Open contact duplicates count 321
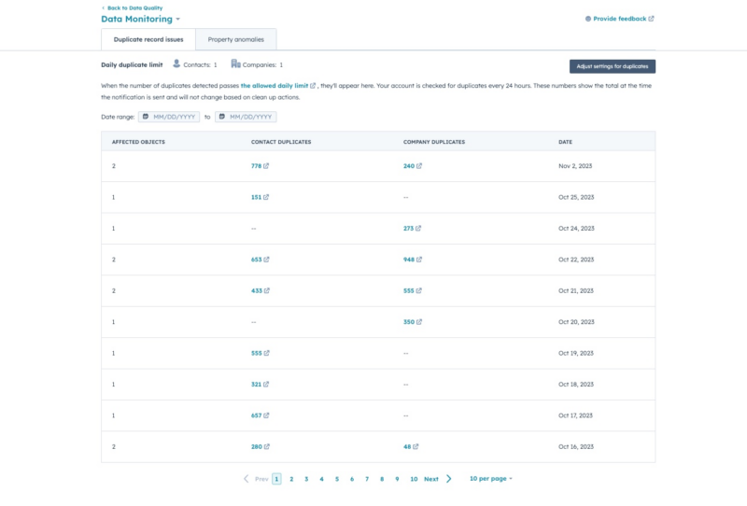747x506 pixels. pyautogui.click(x=256, y=384)
